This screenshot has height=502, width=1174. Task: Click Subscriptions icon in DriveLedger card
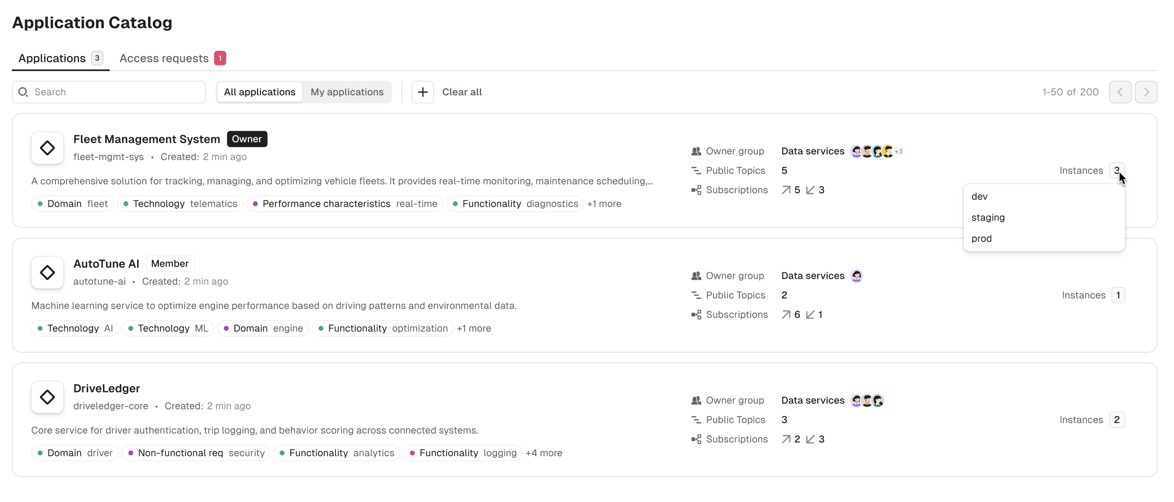[696, 439]
